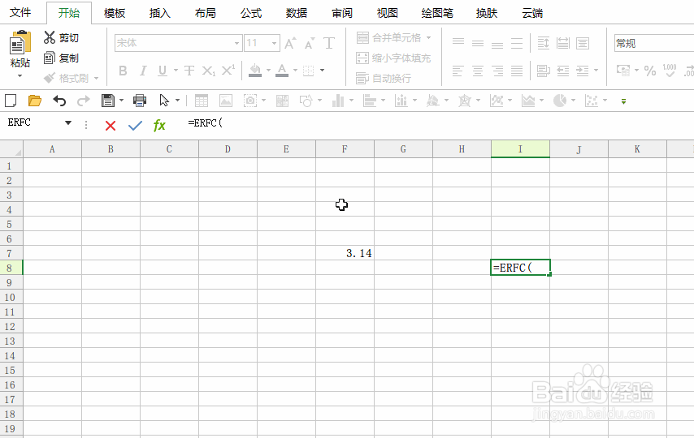Select row header 7
Image resolution: width=694 pixels, height=438 pixels.
[x=11, y=253]
